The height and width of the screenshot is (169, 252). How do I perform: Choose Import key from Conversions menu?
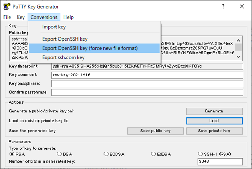point(94,27)
